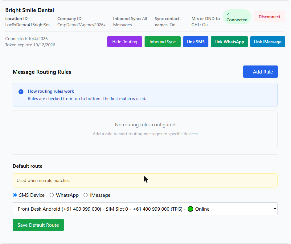Select the SMS Device radio button
This screenshot has height=244, width=291.
click(x=15, y=195)
